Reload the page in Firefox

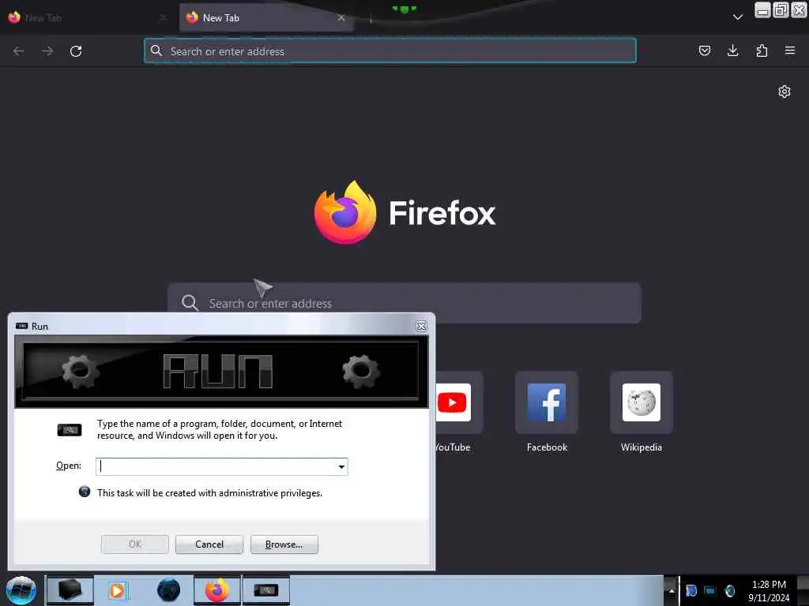pyautogui.click(x=76, y=51)
